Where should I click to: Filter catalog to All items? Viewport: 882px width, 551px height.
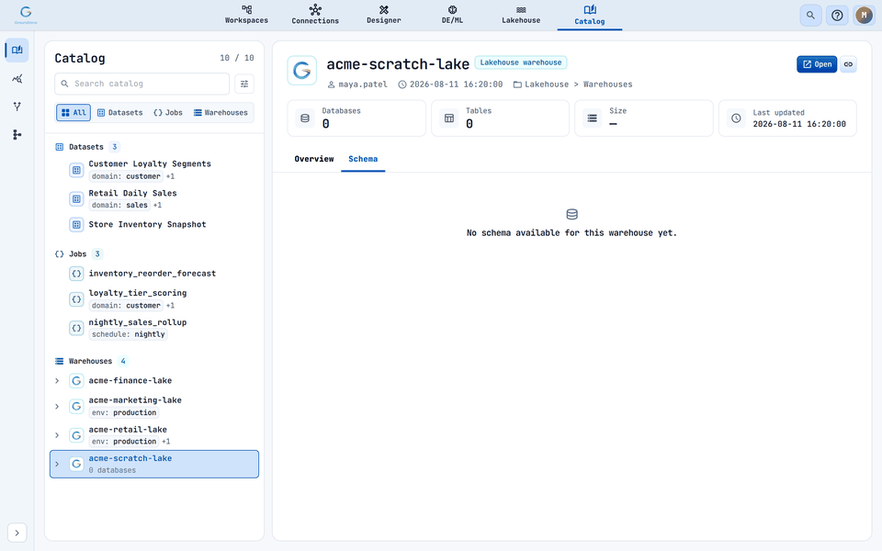(x=73, y=112)
